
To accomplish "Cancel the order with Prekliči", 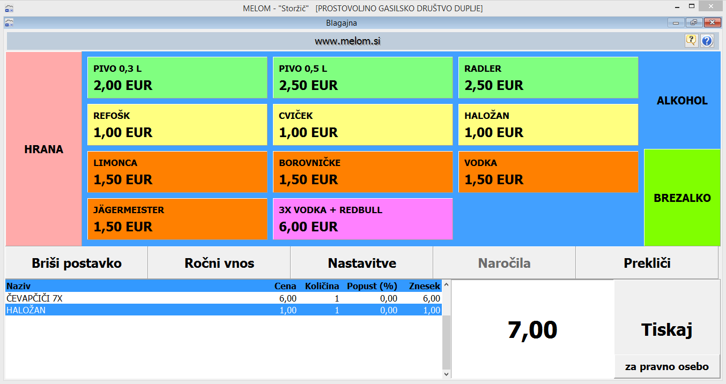I will coord(647,263).
